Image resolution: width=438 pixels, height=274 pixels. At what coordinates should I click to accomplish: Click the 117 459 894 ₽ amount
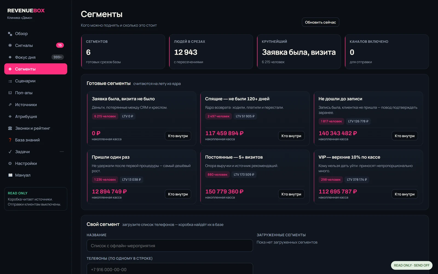point(224,133)
